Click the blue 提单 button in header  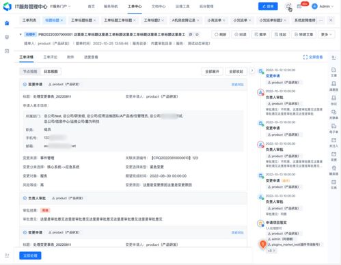coord(268,6)
